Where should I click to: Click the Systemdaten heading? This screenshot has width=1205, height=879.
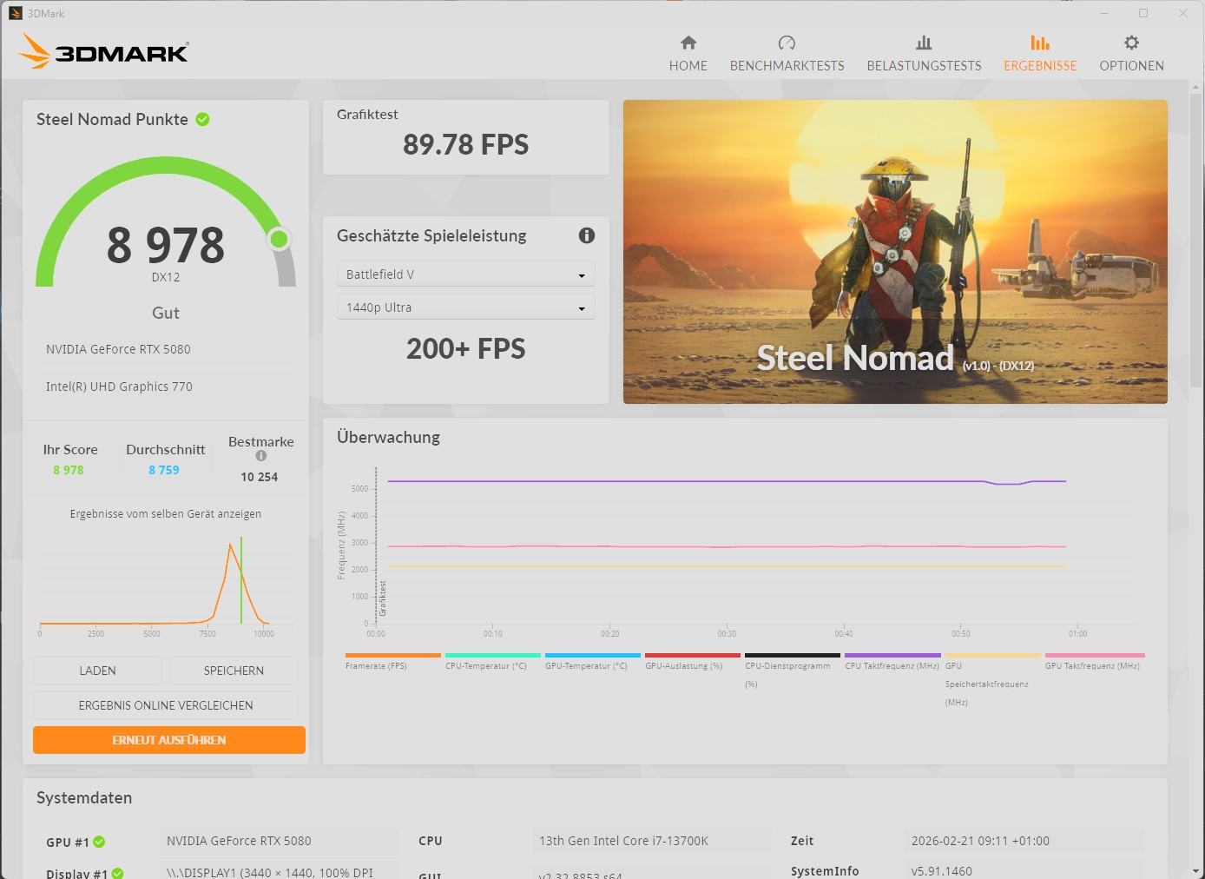[84, 798]
